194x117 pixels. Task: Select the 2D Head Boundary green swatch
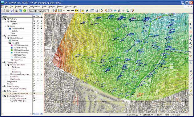click(x=12, y=50)
